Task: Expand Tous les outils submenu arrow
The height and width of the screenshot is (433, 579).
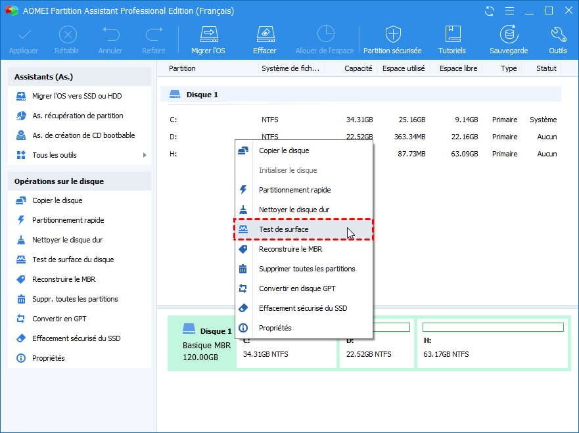Action: point(144,155)
